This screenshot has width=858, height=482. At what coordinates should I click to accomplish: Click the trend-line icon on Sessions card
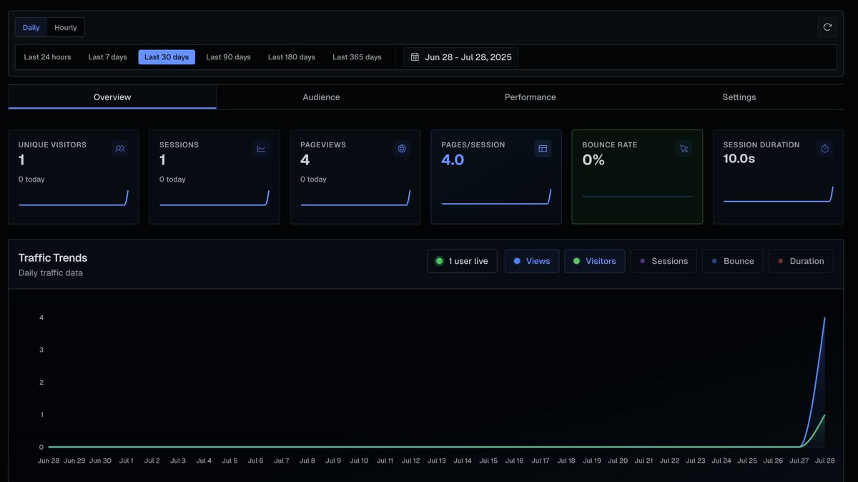tap(261, 148)
